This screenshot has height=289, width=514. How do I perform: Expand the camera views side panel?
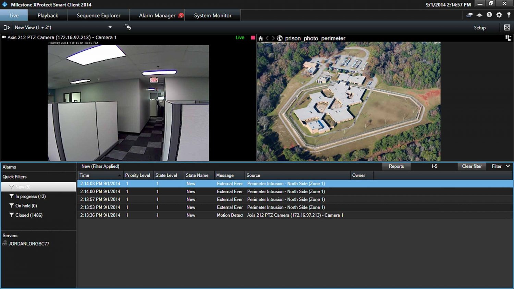(6, 27)
